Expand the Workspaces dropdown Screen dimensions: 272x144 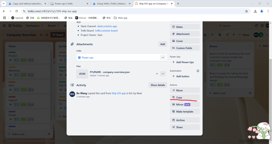(34, 25)
